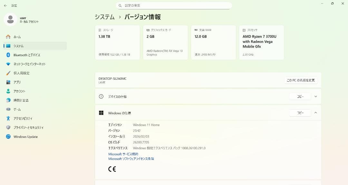
Task: Go to アクセシビリティ settings
Action: (35, 118)
